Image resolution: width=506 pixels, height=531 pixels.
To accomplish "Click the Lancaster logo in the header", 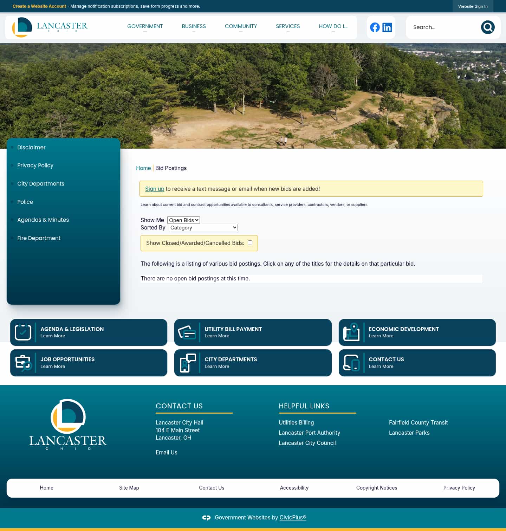I will pos(49,27).
